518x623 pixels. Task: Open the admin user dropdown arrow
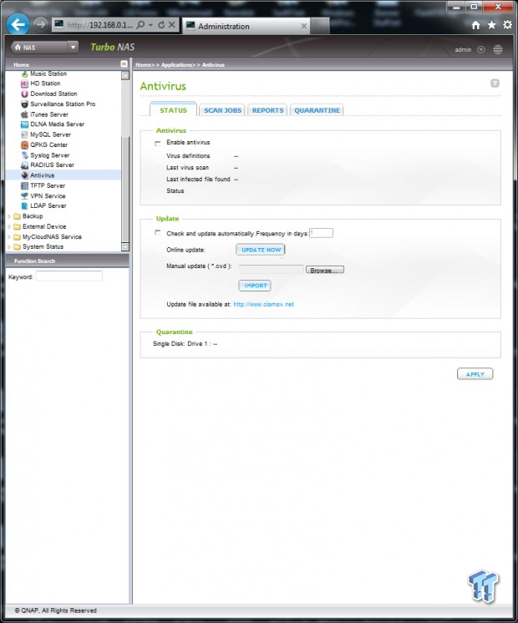481,49
